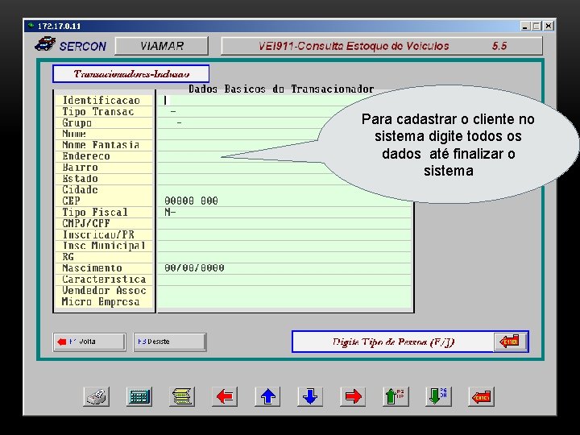
Task: Click the blue up arrow icon
Action: [x=267, y=396]
